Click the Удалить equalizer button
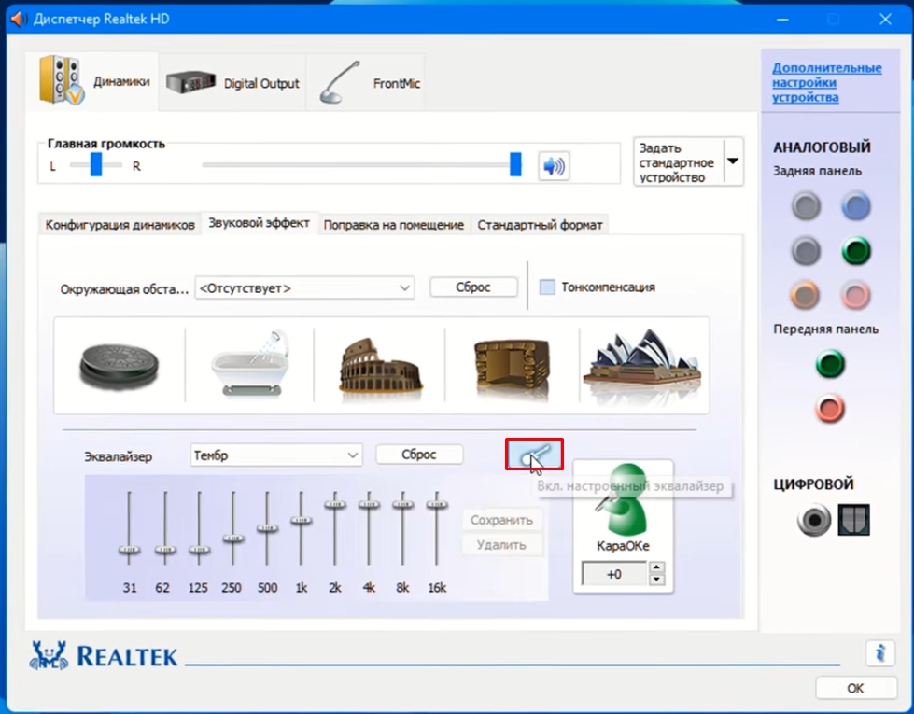914x714 pixels. point(502,545)
